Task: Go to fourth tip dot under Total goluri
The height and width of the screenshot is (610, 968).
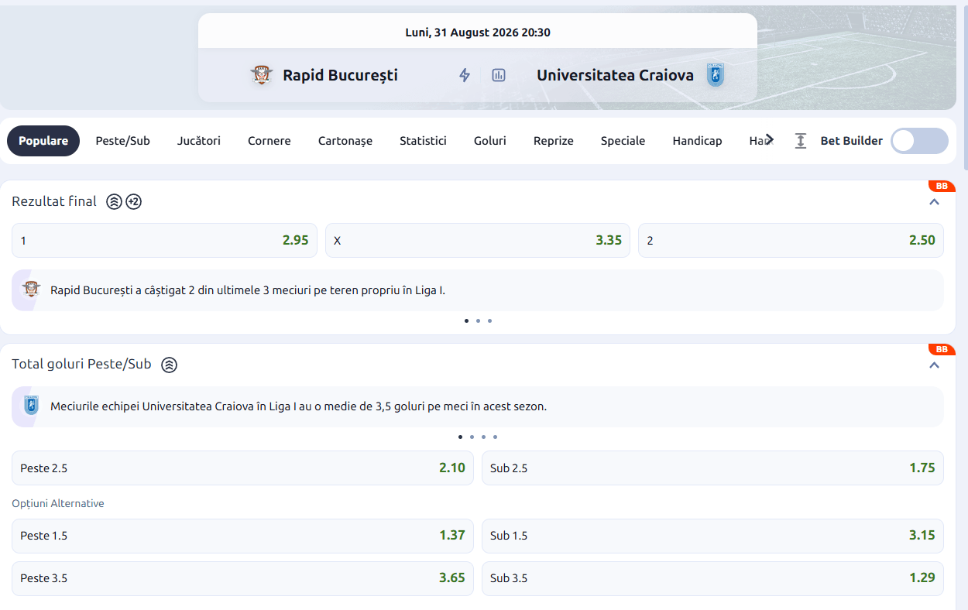Action: [x=496, y=437]
